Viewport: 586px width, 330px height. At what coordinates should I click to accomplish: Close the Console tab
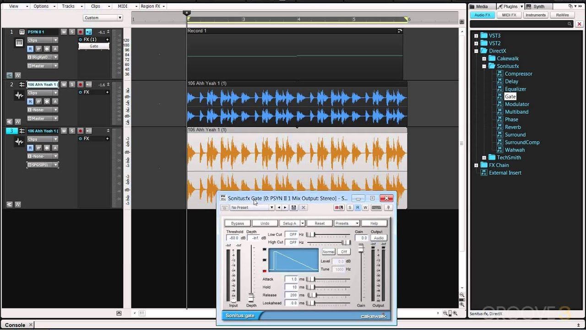point(31,325)
